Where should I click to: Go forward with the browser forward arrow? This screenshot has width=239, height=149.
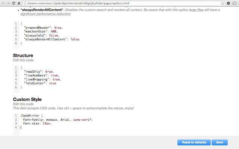point(8,3)
